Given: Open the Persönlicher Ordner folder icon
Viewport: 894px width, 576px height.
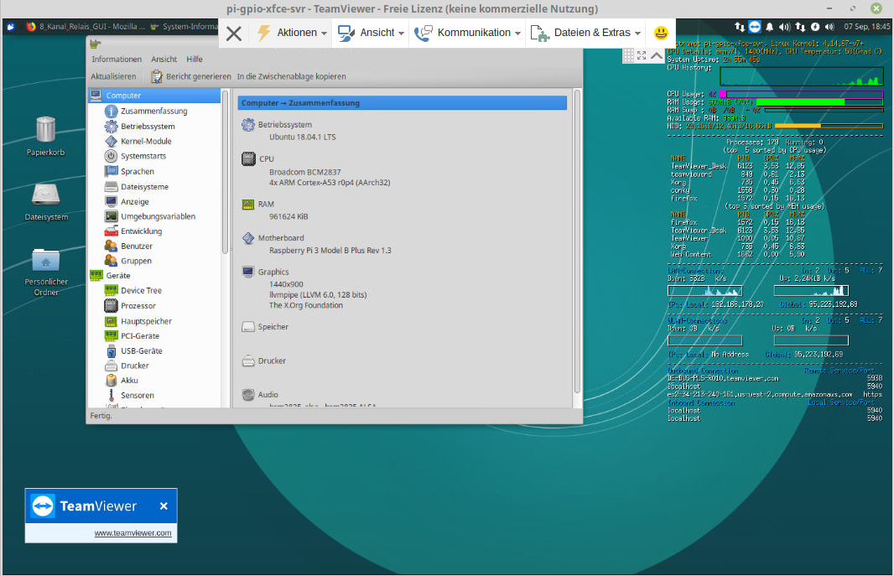Looking at the screenshot, I should click(45, 261).
